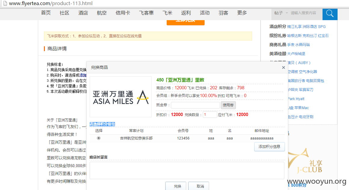
Task: Click the 商务礼品 category heading
Action: (x=278, y=44)
